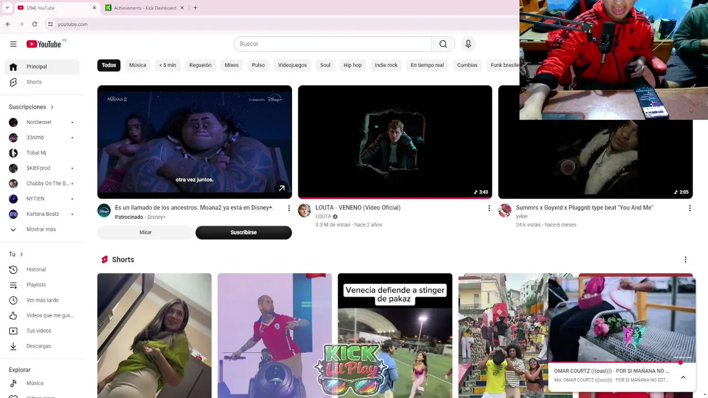Screen dimensions: 708x398
Task: Open LOUTA - VENENO (Video Oficial) title
Action: coord(358,208)
